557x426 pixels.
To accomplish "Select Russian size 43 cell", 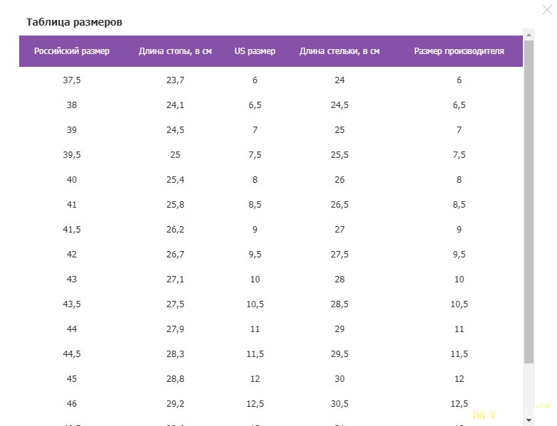I will tap(72, 279).
